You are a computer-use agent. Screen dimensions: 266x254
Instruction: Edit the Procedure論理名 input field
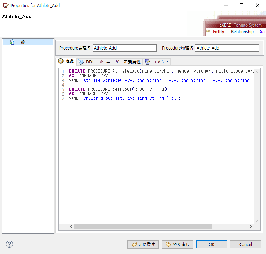[125, 48]
